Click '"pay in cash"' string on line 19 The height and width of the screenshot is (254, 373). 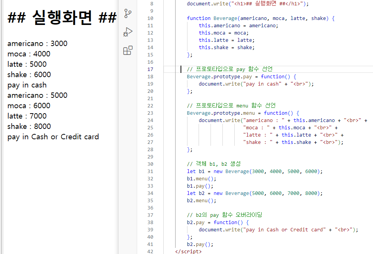[262, 84]
